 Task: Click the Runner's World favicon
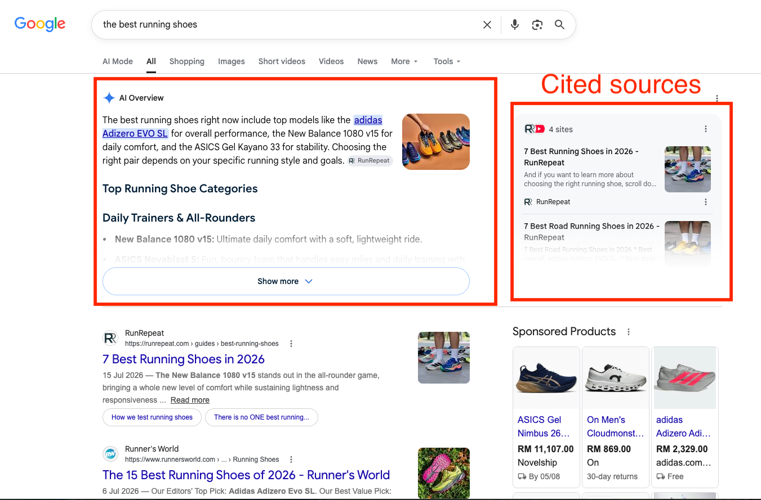click(x=110, y=454)
